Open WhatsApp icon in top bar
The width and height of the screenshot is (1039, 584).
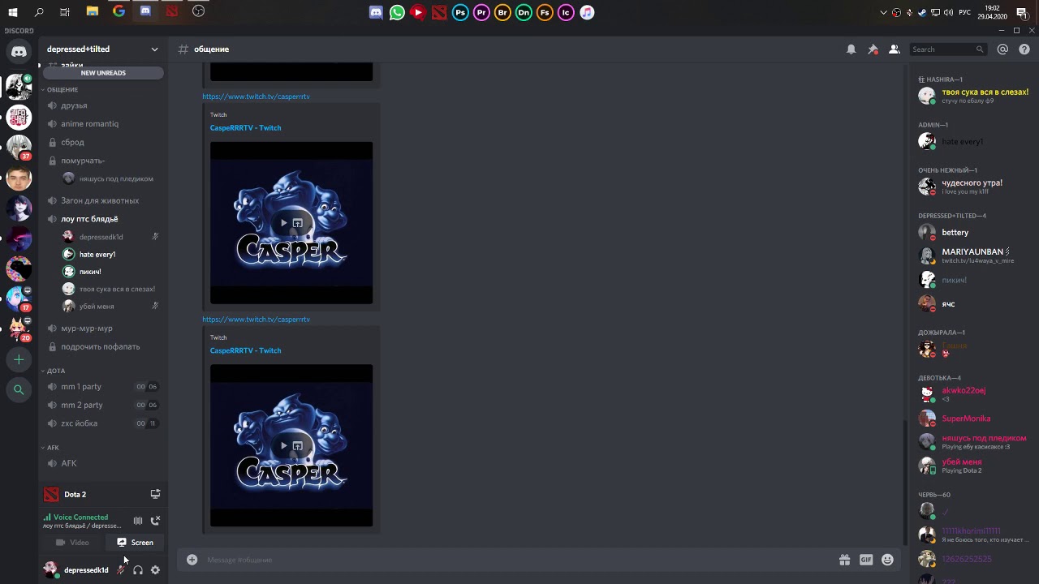397,12
